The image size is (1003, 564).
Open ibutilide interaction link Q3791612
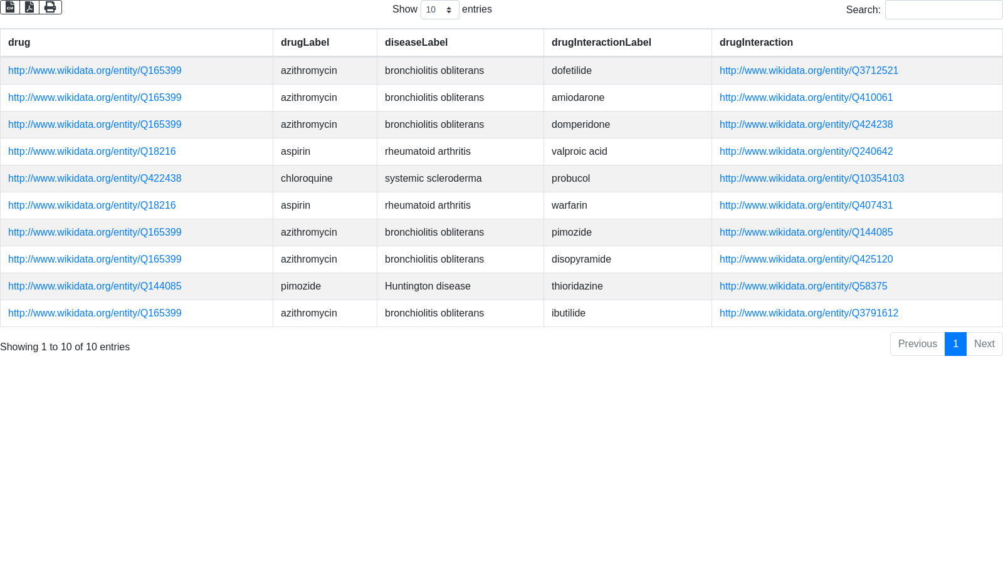coord(809,313)
